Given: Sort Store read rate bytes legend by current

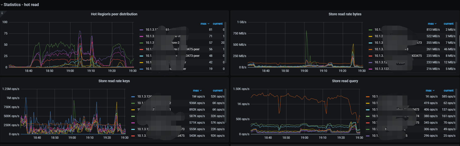Looking at the screenshot, I should [x=448, y=24].
